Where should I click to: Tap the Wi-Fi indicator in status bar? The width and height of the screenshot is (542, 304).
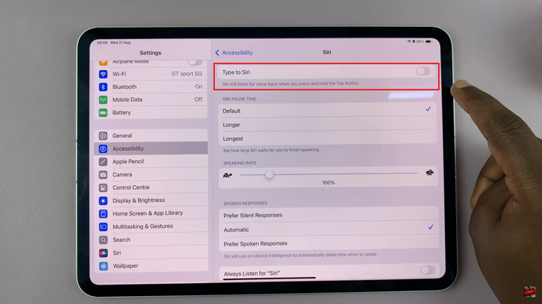click(409, 41)
